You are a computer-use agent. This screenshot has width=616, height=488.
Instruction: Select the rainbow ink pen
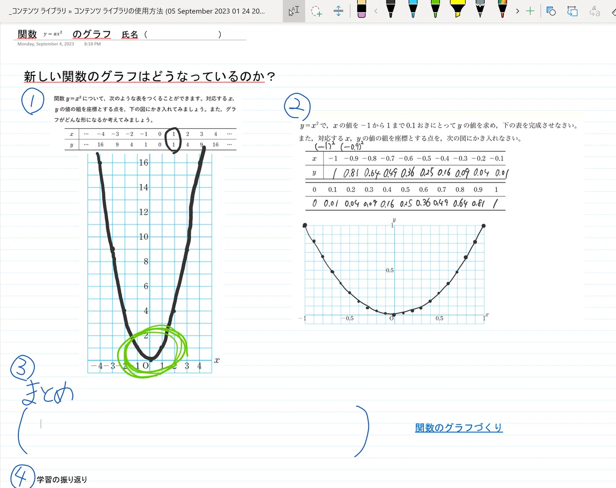click(x=503, y=8)
